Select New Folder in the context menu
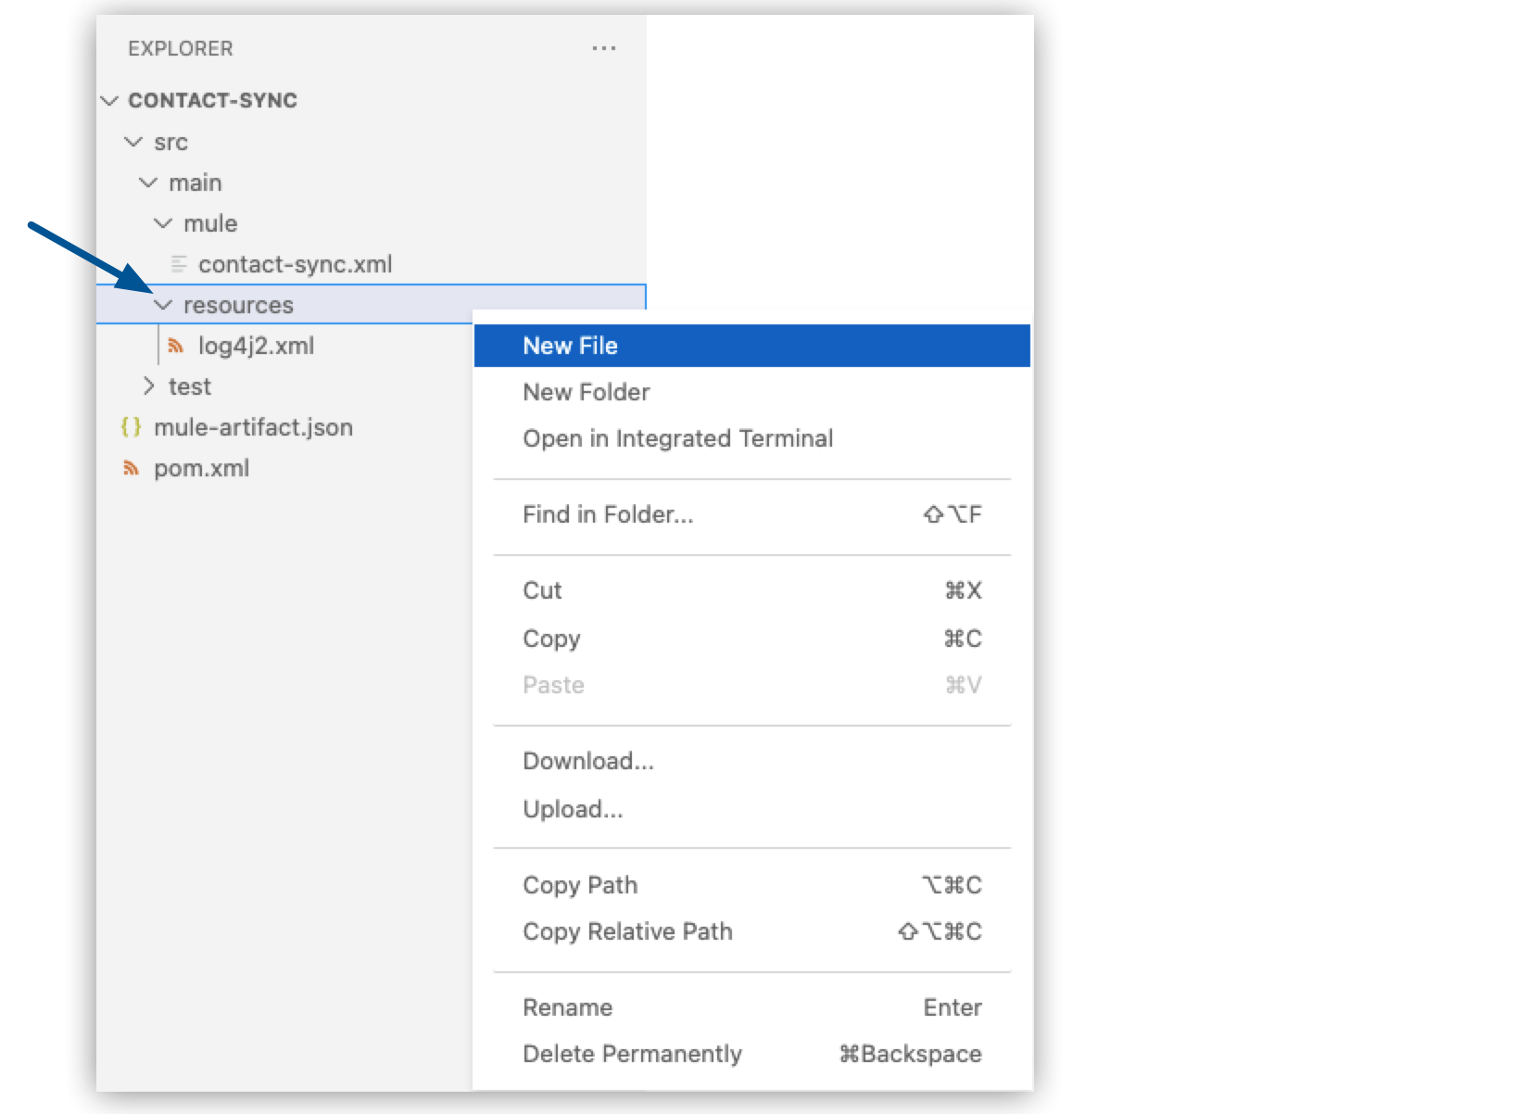 pos(587,392)
